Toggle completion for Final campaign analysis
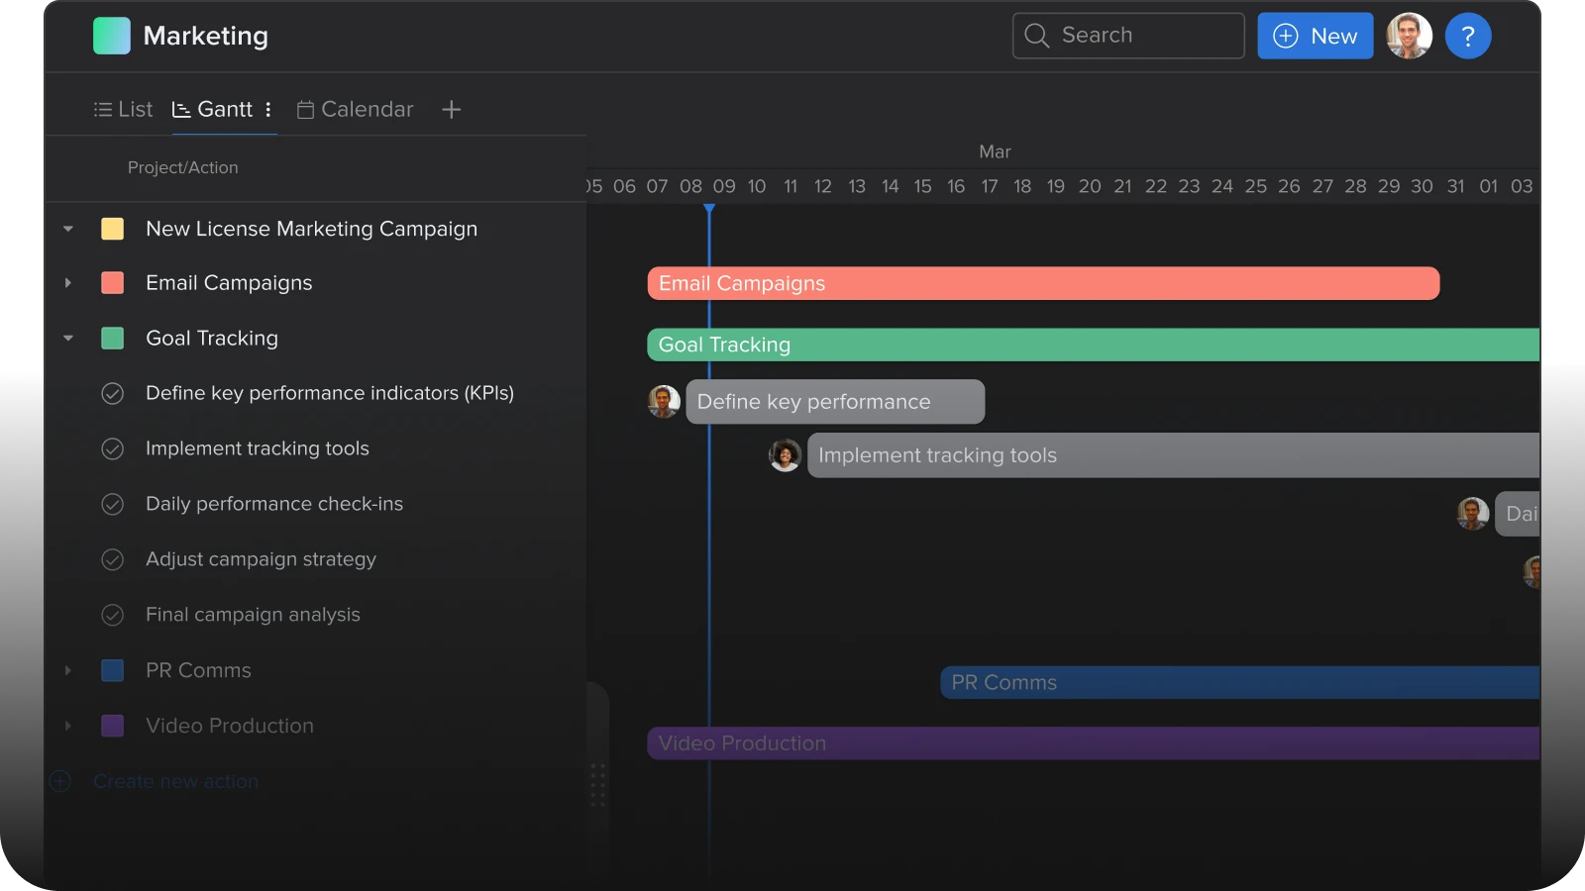The width and height of the screenshot is (1585, 891). coord(113,616)
